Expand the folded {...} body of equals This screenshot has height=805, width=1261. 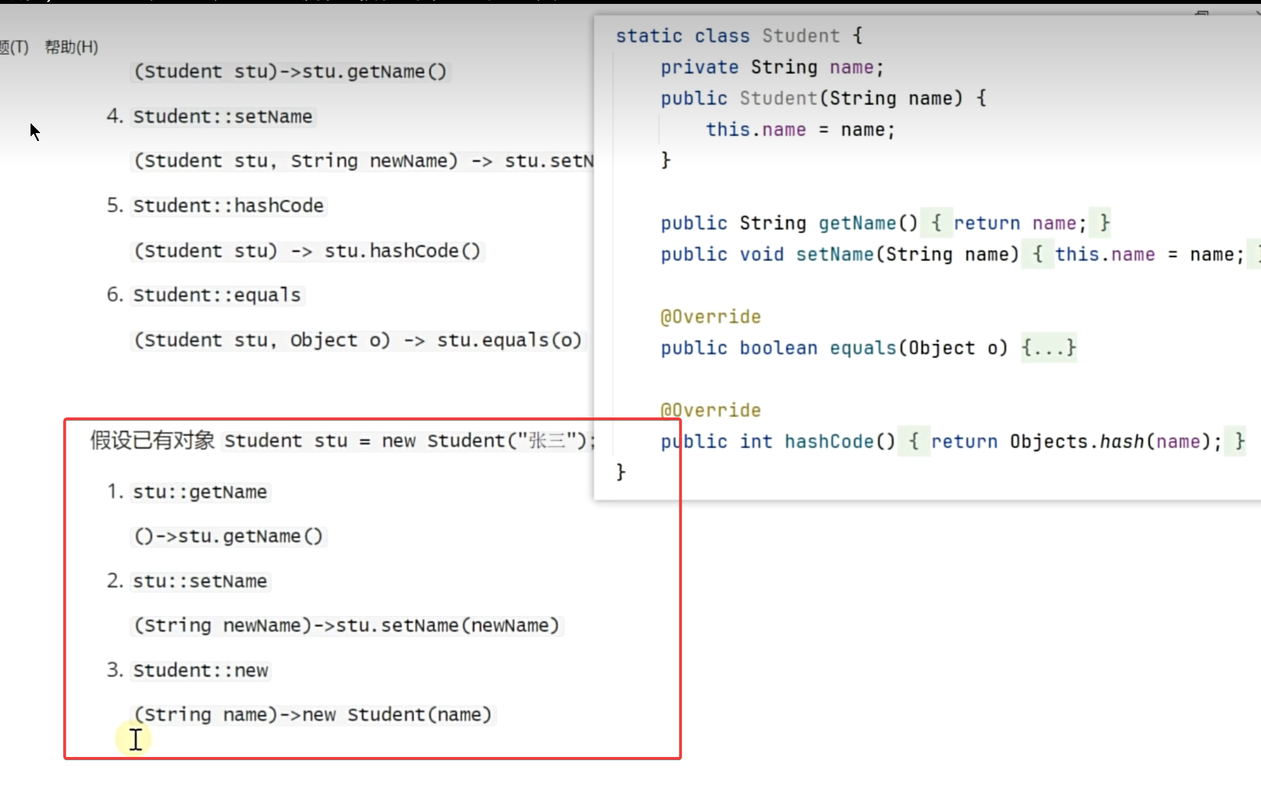tap(1049, 348)
